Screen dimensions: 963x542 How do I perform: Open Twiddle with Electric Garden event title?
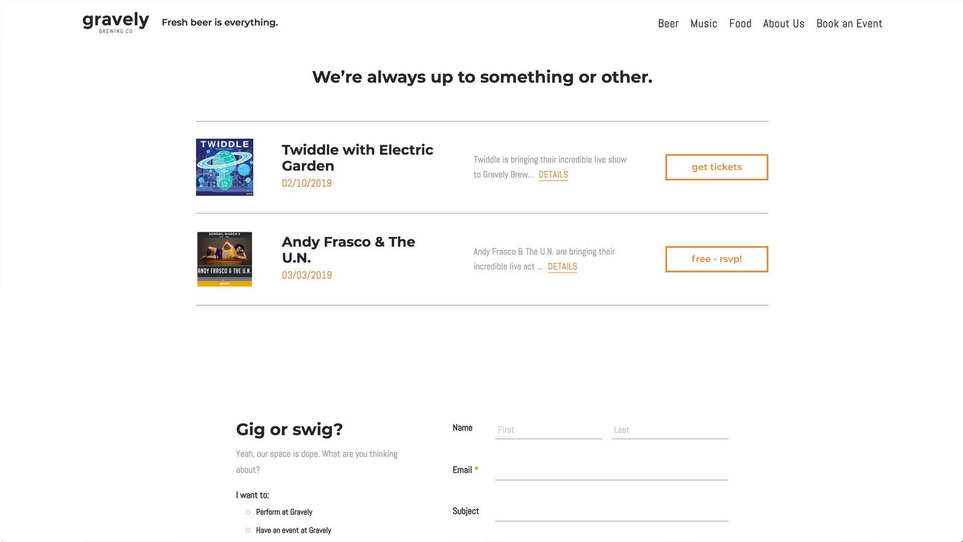tap(357, 158)
